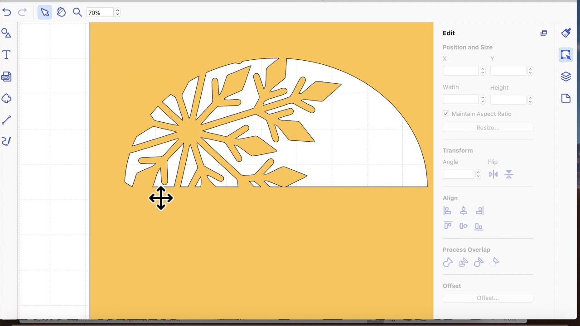
Task: Focus the Angle input field
Action: pyautogui.click(x=459, y=174)
